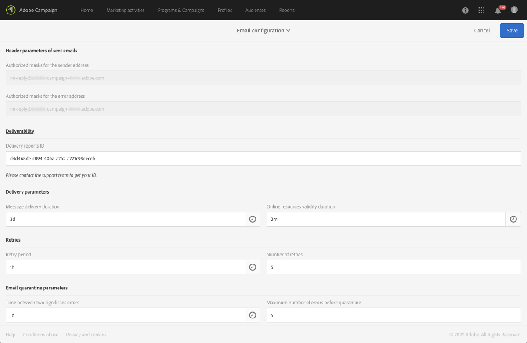This screenshot has height=343, width=527.
Task: Go to the Audiences section
Action: (x=255, y=10)
